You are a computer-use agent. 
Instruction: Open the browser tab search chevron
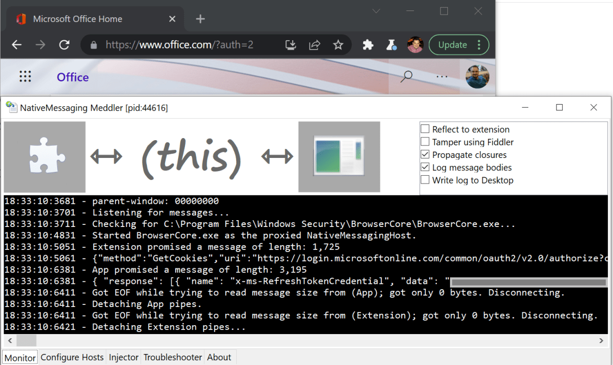point(377,10)
